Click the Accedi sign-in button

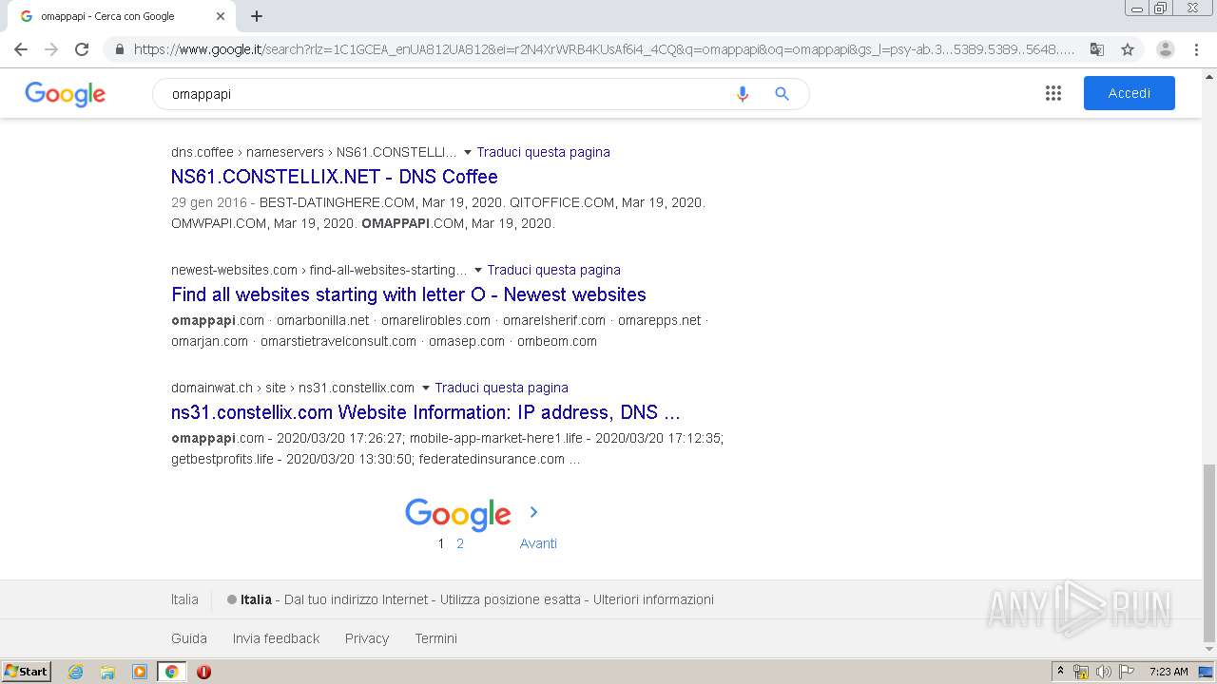1130,93
